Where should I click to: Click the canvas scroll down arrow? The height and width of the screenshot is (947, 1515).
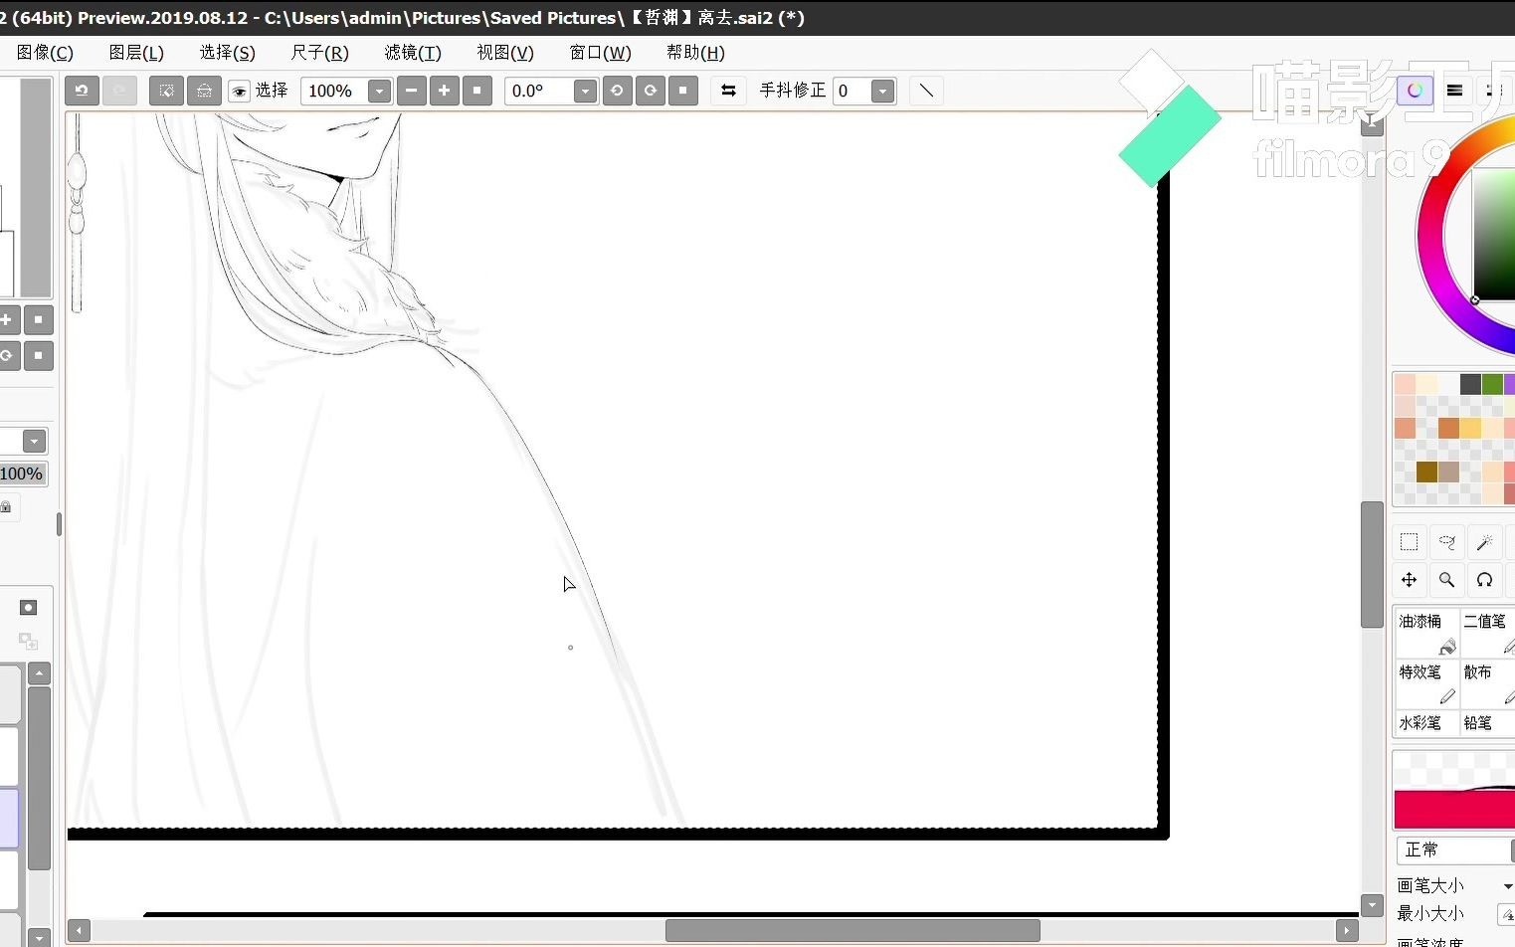pos(1372,905)
